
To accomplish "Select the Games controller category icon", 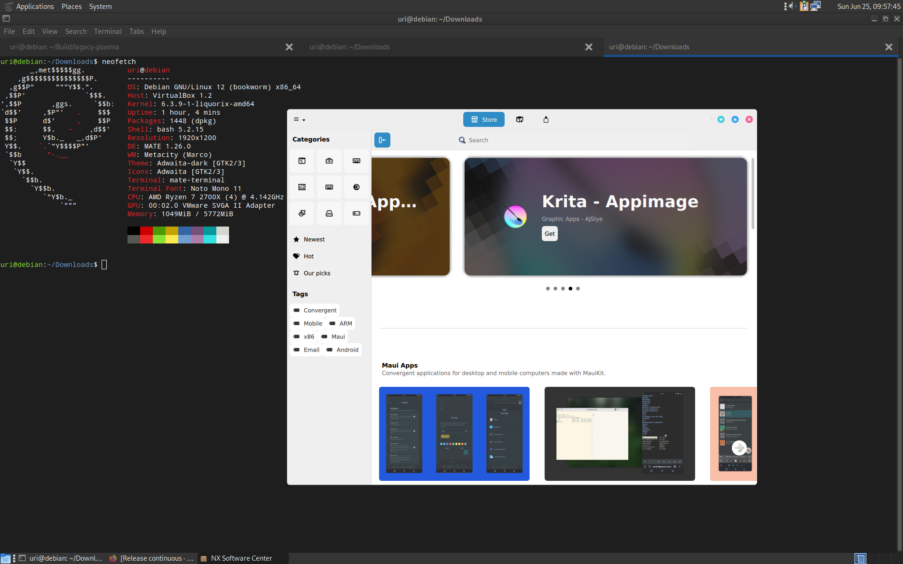I will click(356, 213).
